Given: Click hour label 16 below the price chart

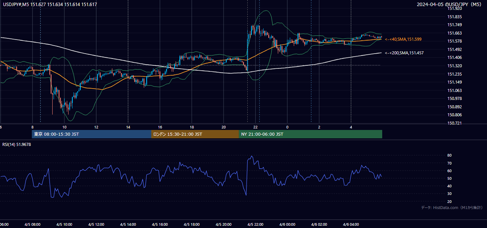Looking at the screenshot, I should pyautogui.click(x=160, y=127).
